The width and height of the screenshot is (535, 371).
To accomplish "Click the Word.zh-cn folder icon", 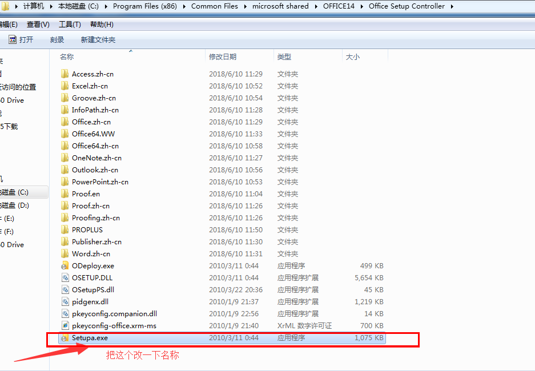I will coord(65,253).
